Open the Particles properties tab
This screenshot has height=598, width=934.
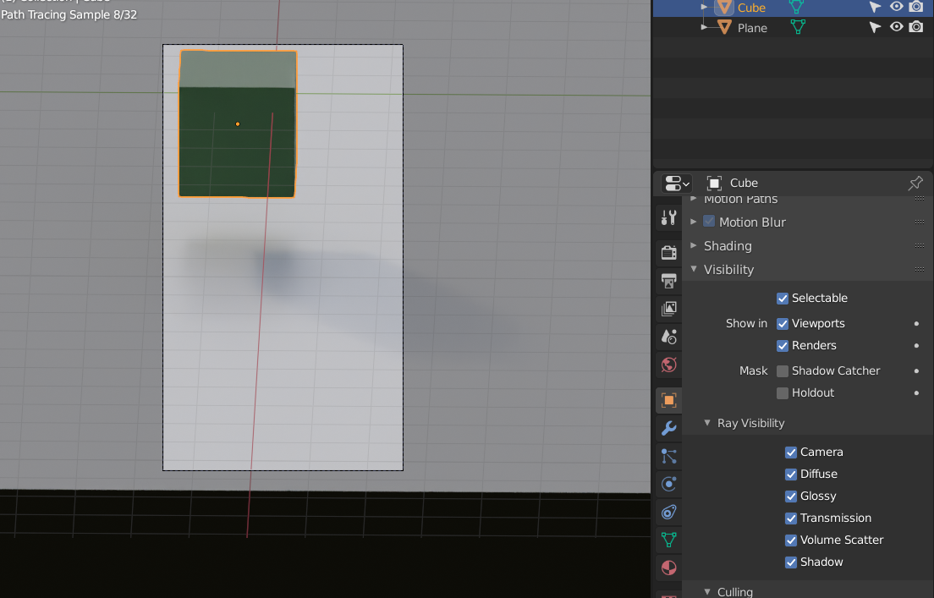pyautogui.click(x=668, y=456)
